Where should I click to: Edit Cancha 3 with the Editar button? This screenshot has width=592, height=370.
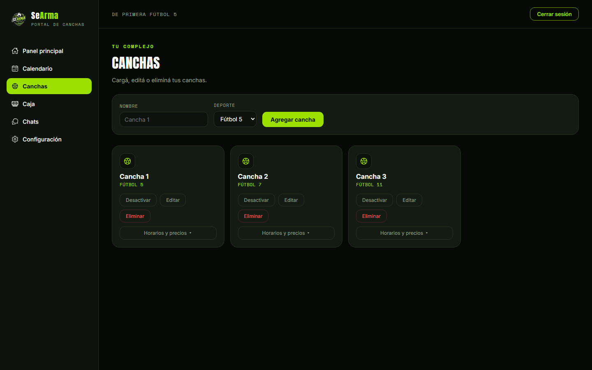409,200
